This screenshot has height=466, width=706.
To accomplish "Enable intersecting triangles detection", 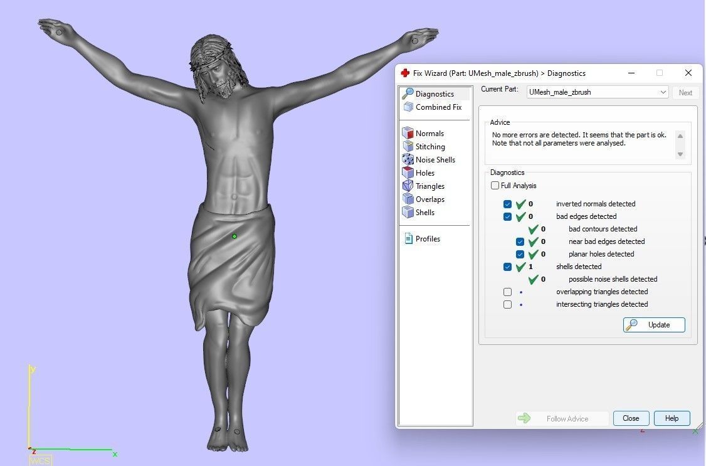I will pos(507,304).
